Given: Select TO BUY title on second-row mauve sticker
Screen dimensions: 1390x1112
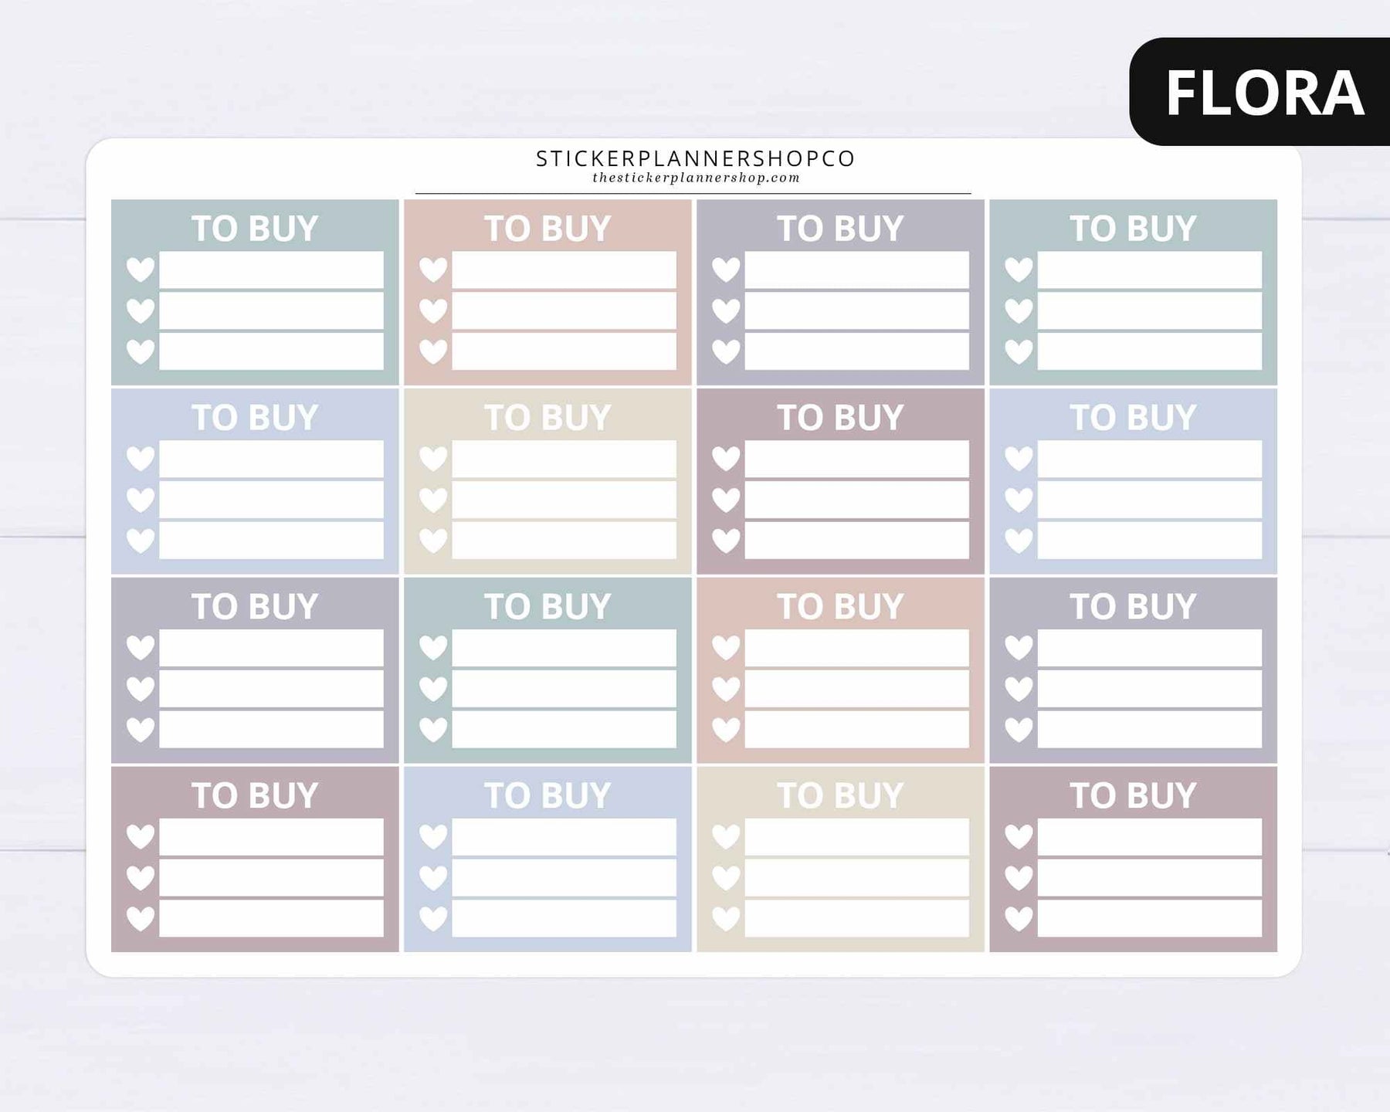Looking at the screenshot, I should coord(840,418).
